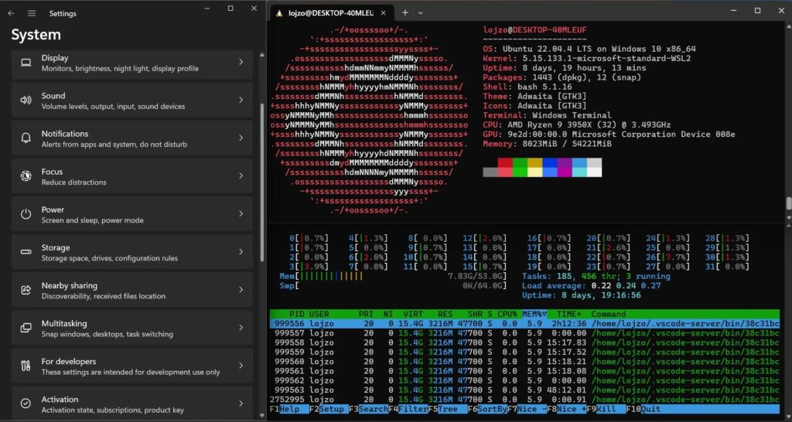Click htop F7 Nice -
This screenshot has height=422, width=792.
pyautogui.click(x=527, y=409)
